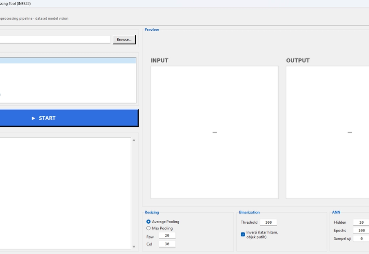Click the log scrollbar down arrow
369x254 pixels.
tap(134, 247)
